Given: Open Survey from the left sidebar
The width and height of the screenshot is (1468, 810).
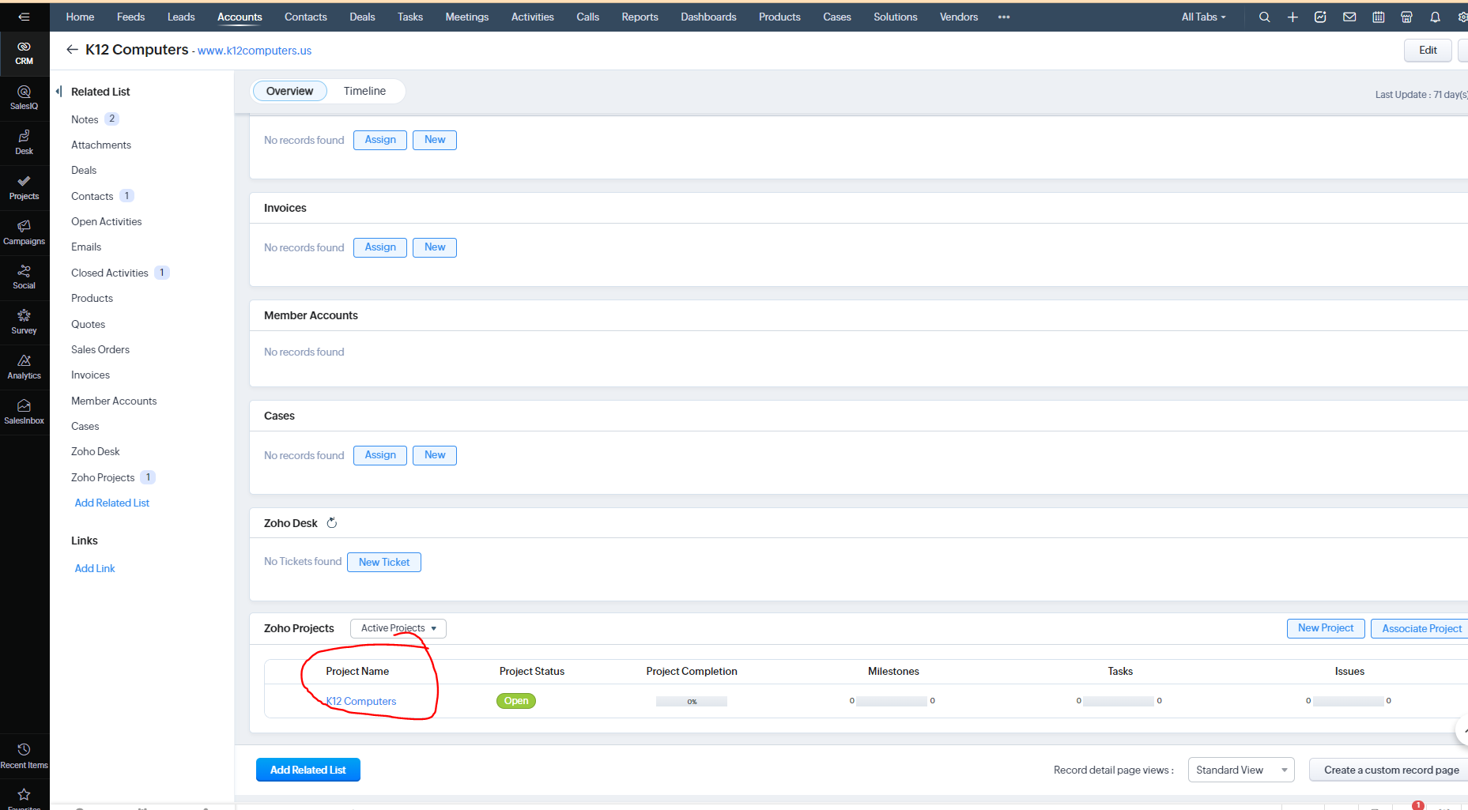Looking at the screenshot, I should coord(25,322).
